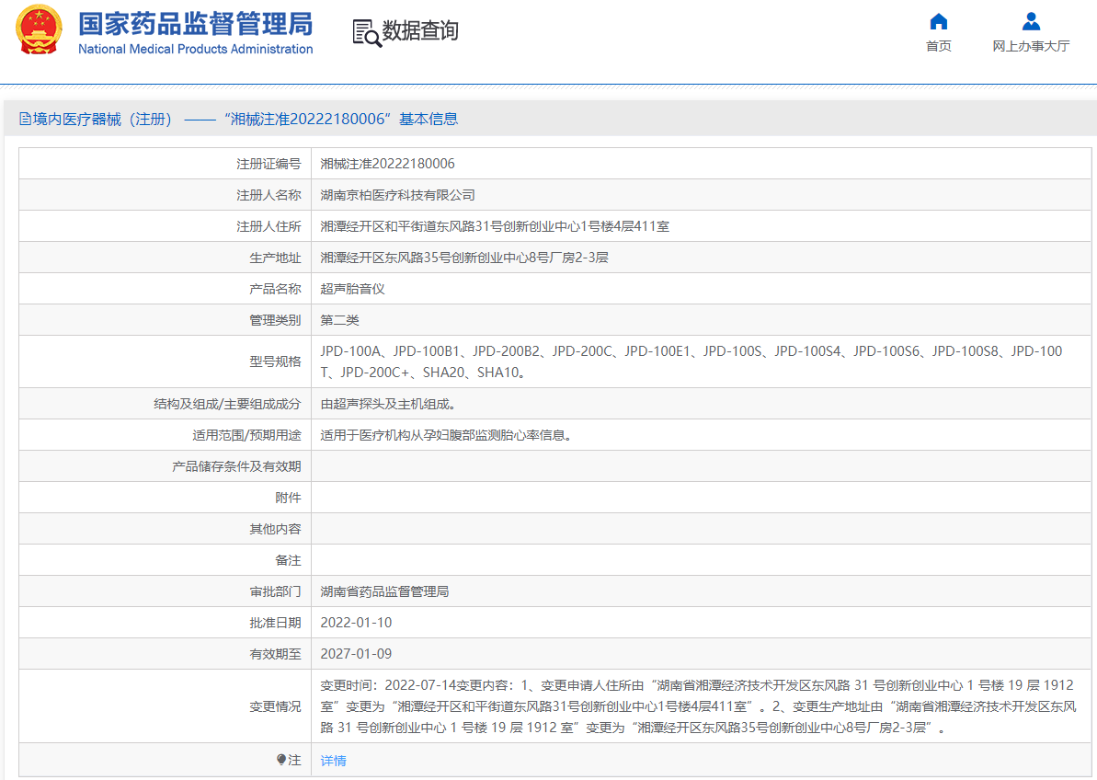Click the home house icon
This screenshot has width=1097, height=780.
click(x=938, y=21)
